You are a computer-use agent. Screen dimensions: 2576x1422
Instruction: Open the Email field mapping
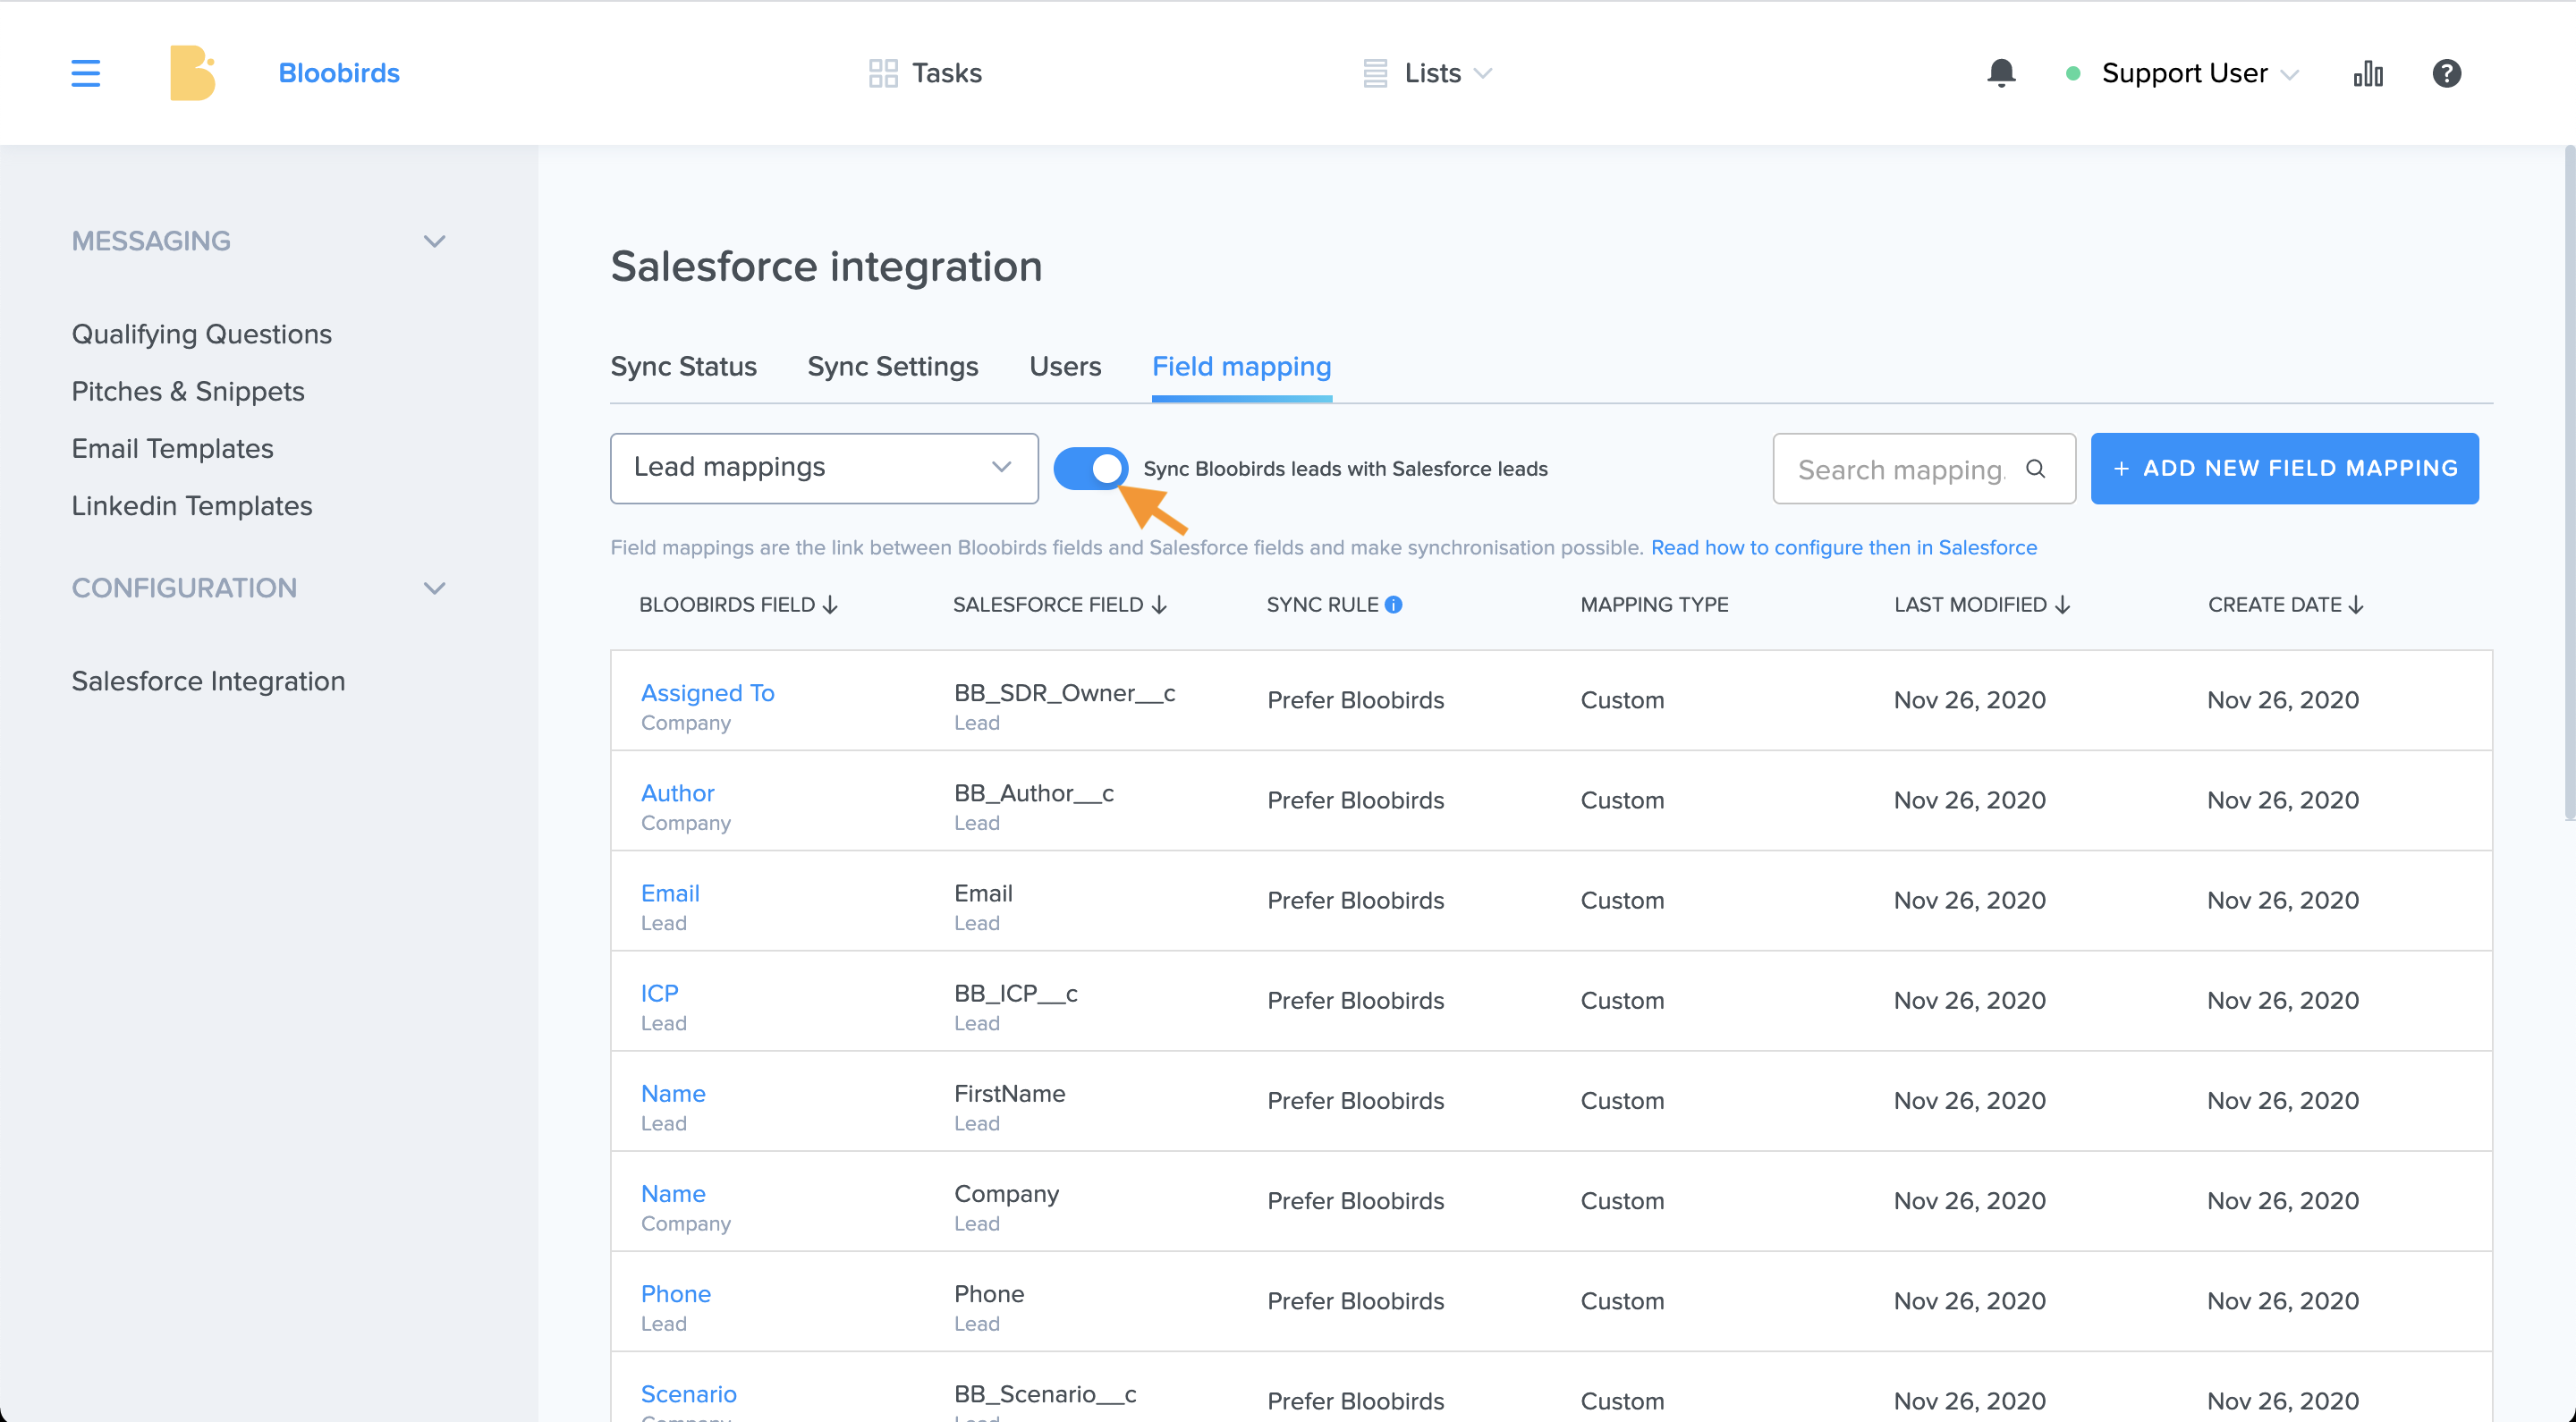click(670, 893)
